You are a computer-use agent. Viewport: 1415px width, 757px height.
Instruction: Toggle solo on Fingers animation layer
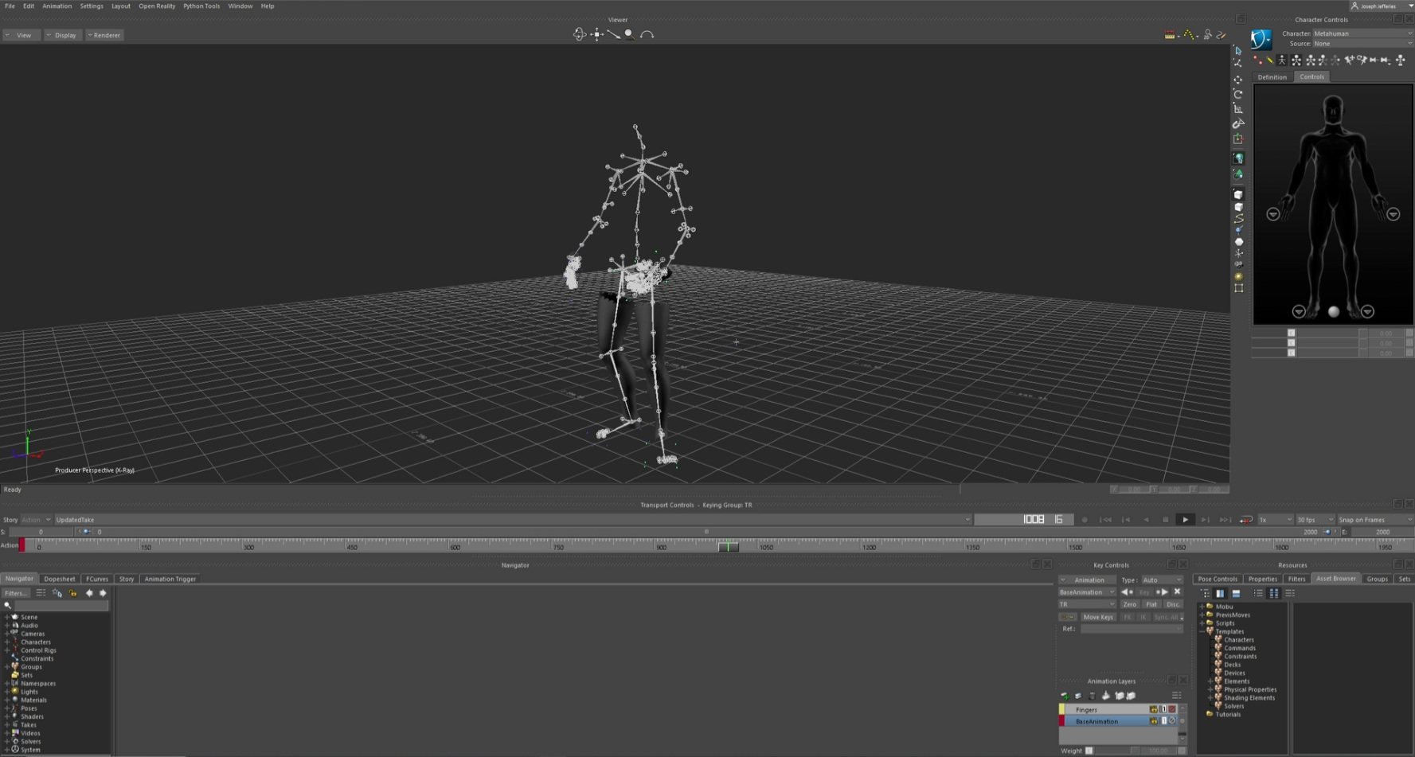1163,709
